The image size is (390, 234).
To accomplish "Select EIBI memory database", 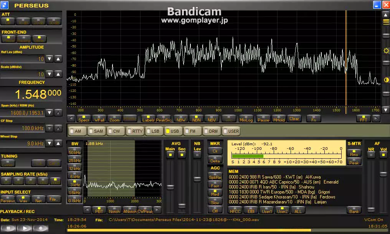I will (251, 210).
